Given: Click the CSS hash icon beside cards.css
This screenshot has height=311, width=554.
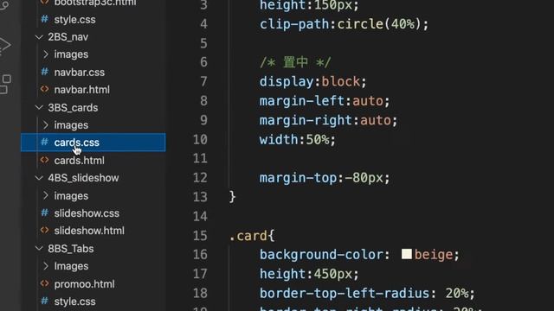Looking at the screenshot, I should [44, 142].
